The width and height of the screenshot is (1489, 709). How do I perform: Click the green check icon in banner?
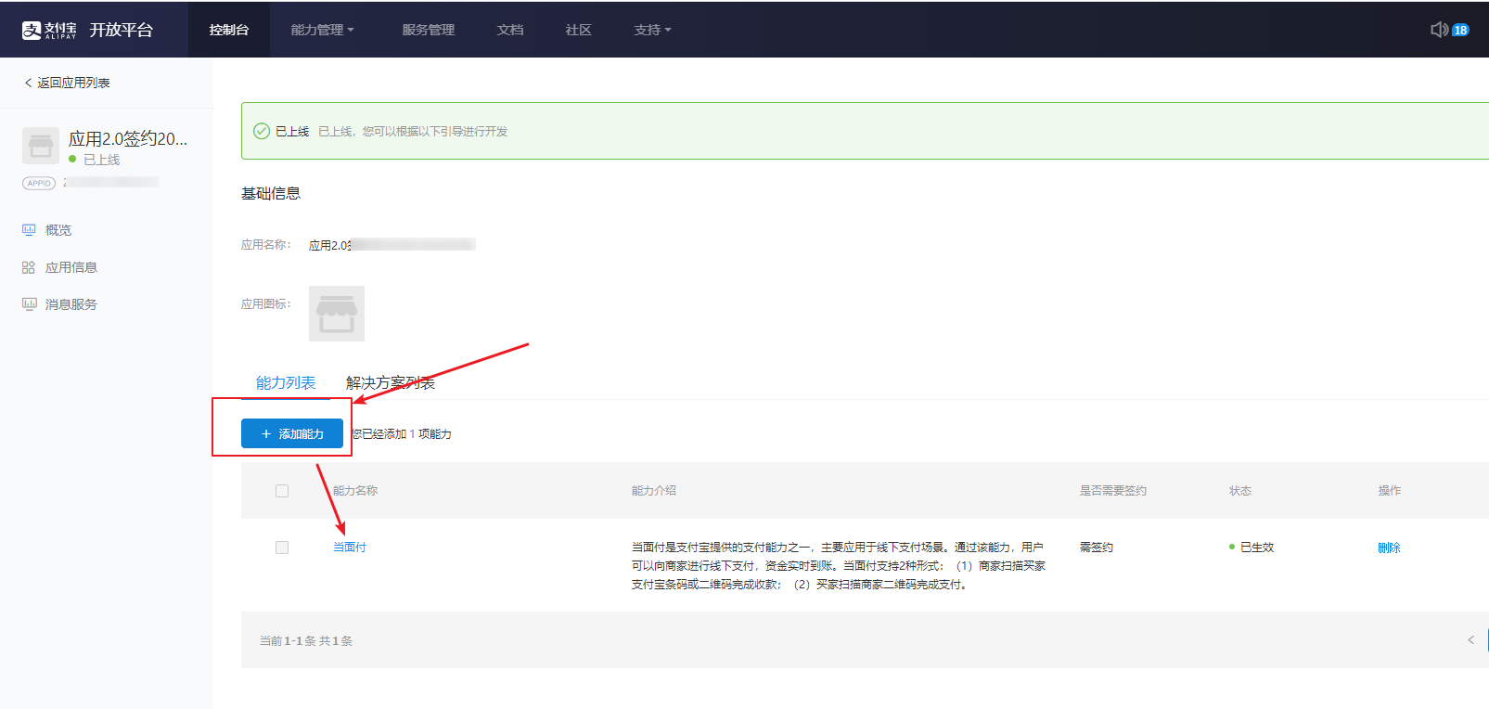tap(262, 131)
